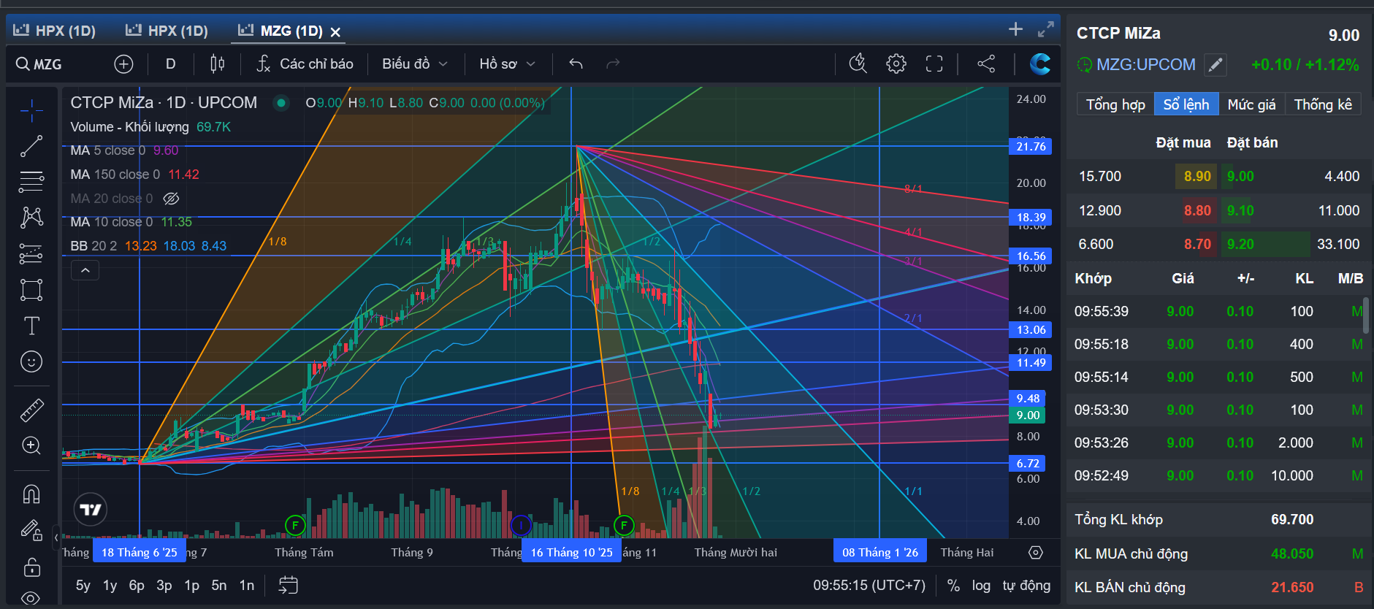Set the range to 6p
The image size is (1374, 609).
point(137,586)
